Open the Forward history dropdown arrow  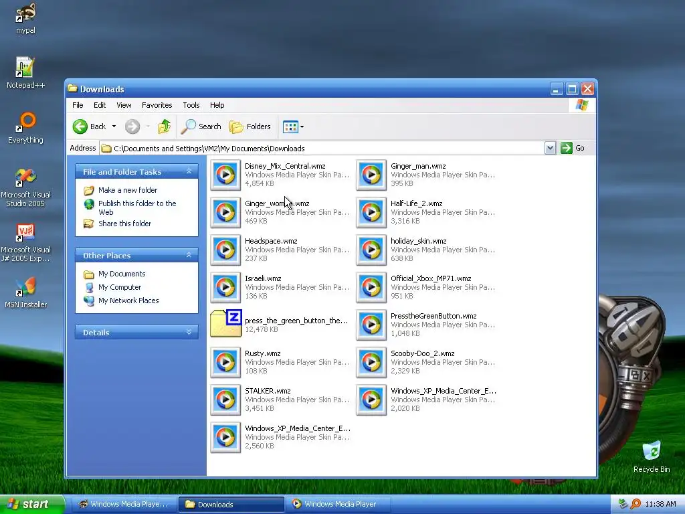(x=148, y=126)
